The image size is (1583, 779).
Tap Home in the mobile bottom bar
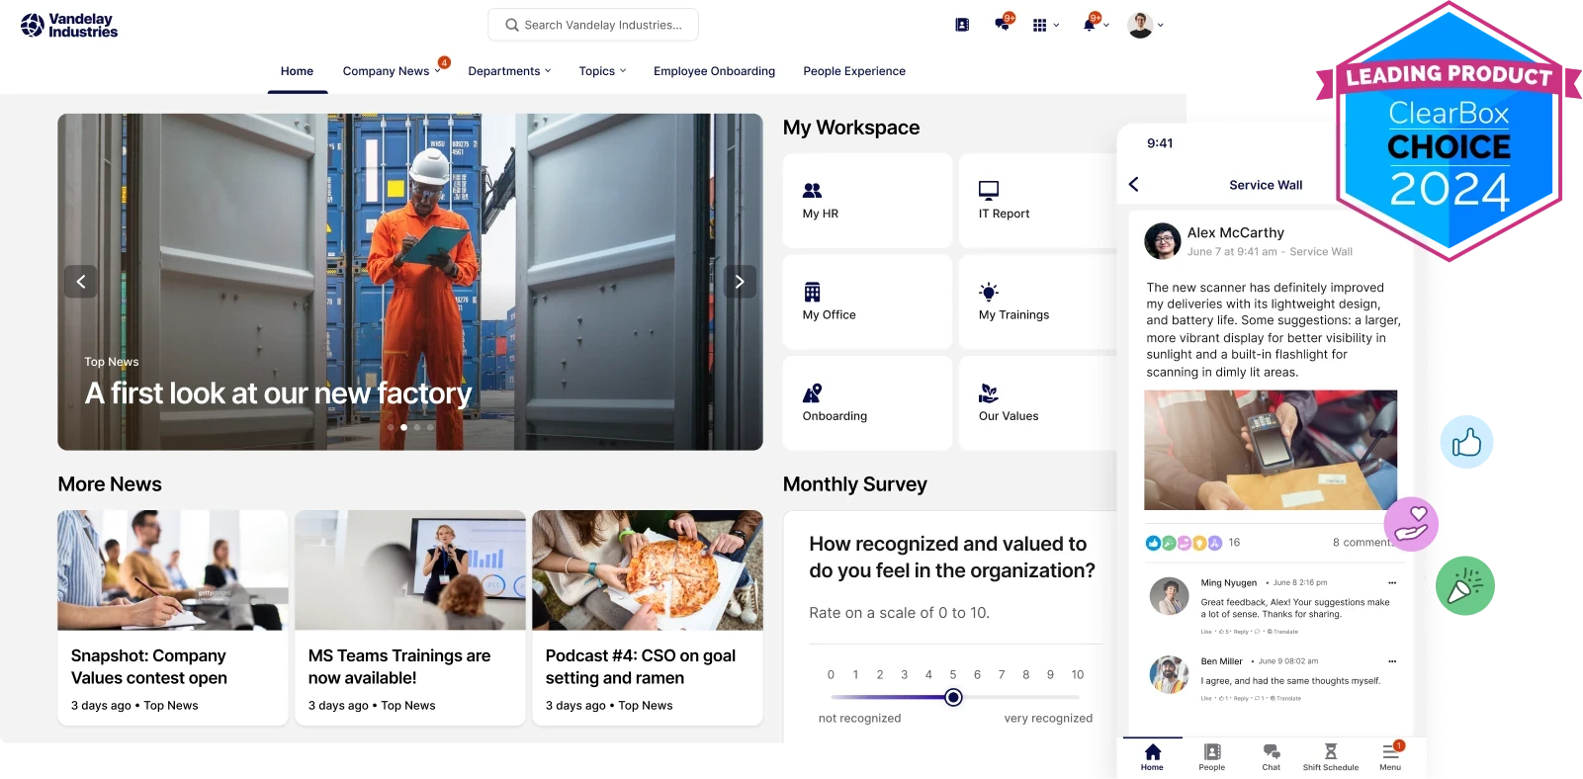pos(1152,757)
